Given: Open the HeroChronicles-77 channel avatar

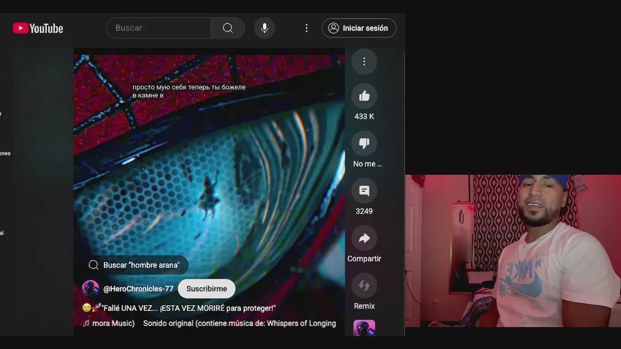Looking at the screenshot, I should (x=90, y=288).
